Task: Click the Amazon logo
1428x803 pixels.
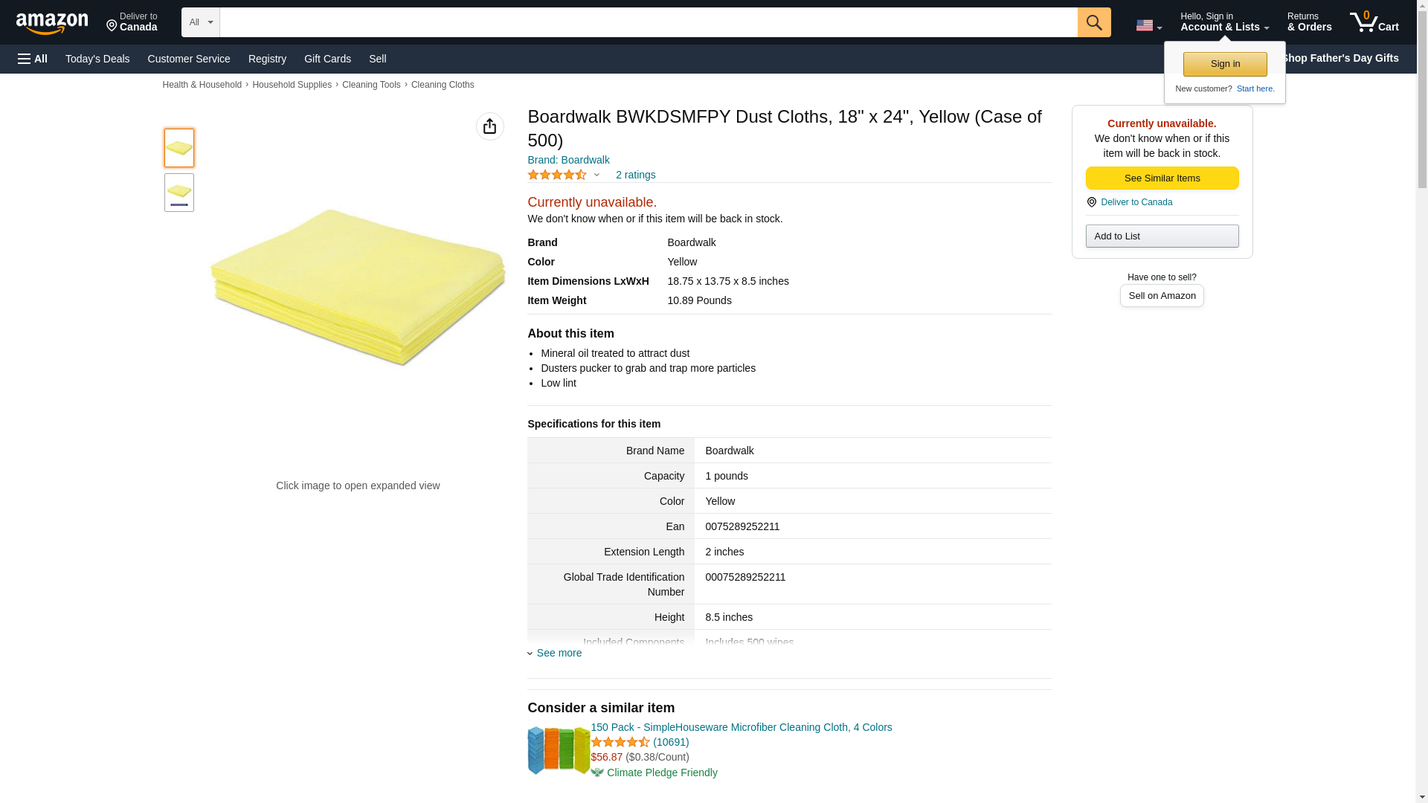Action: point(52,23)
